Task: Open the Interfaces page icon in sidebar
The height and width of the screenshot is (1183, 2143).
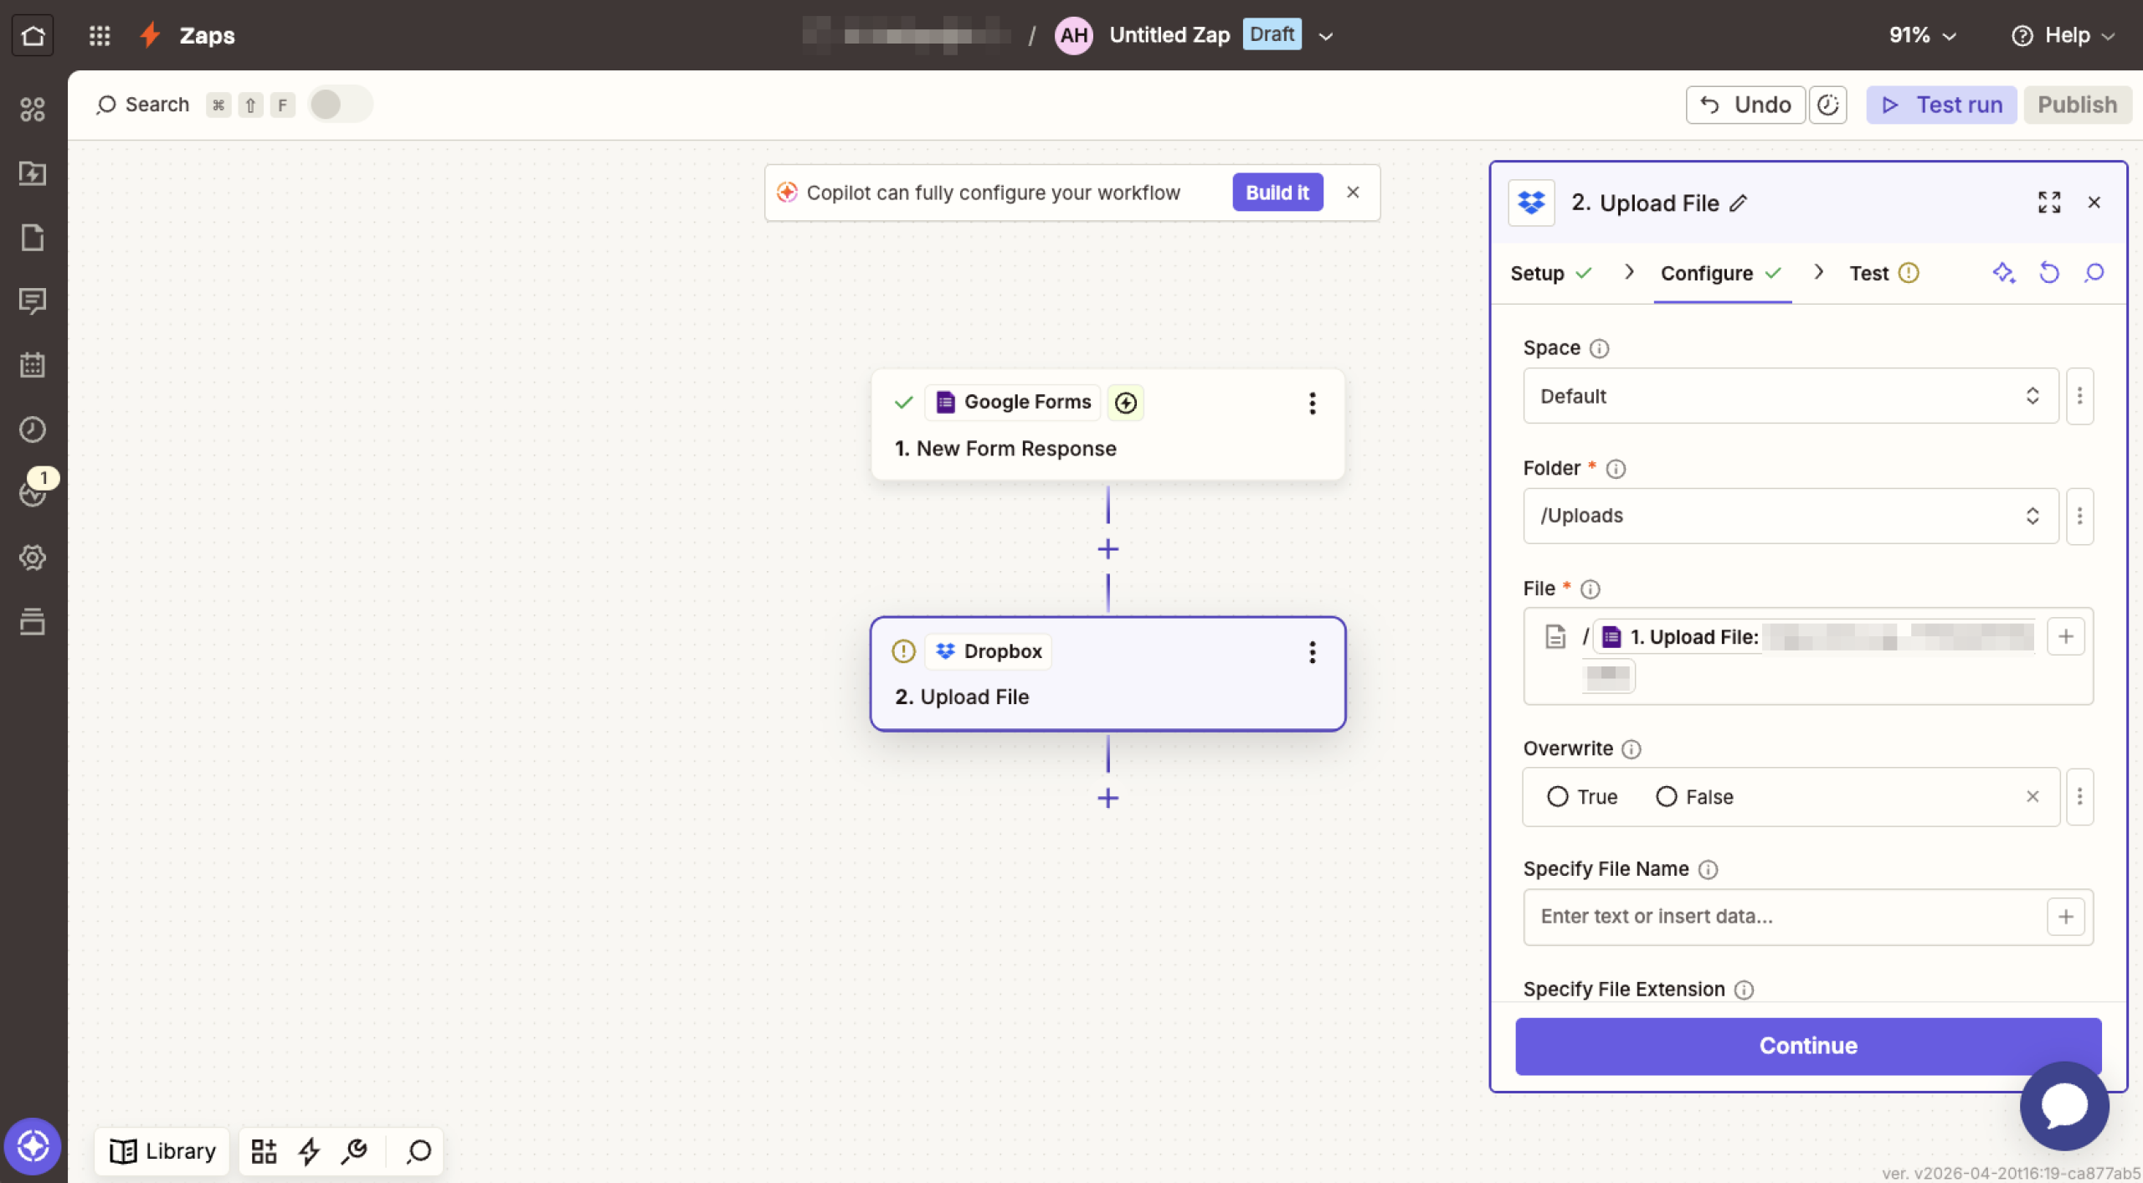Action: (33, 238)
